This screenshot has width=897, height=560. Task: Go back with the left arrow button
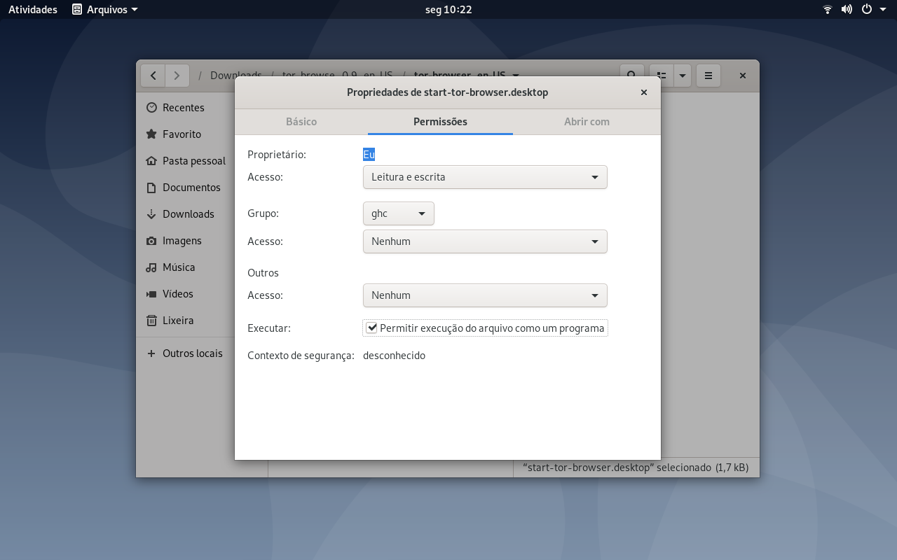coord(153,76)
